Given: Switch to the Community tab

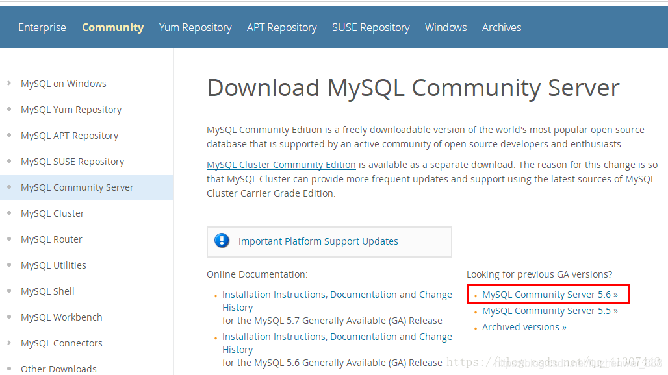Looking at the screenshot, I should click(112, 27).
